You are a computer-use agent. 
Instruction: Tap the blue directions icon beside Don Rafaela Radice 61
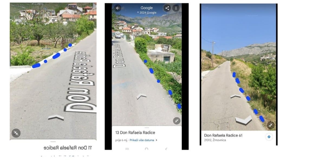pos(269,137)
